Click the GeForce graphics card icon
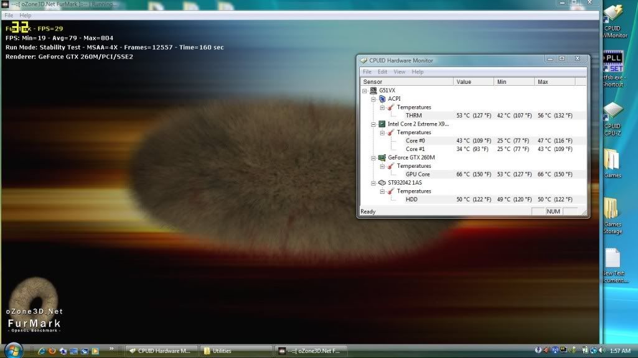 [382, 158]
